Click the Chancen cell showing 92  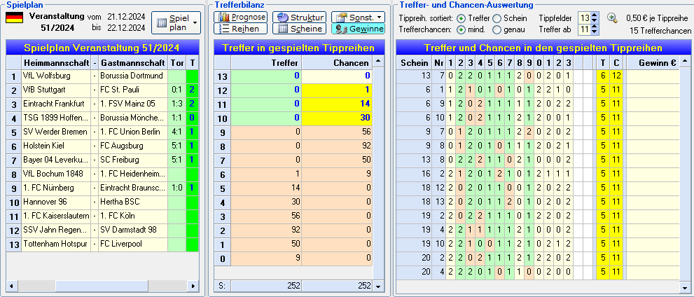point(338,146)
